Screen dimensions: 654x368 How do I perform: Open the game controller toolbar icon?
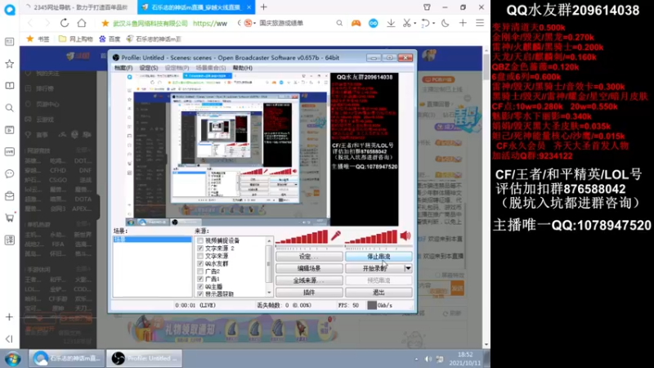click(356, 23)
